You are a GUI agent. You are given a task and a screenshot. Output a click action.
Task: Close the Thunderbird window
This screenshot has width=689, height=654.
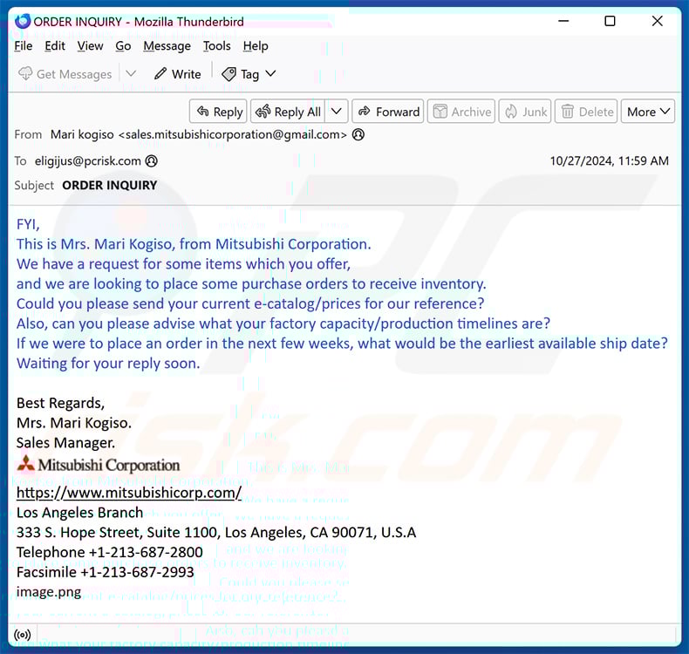pos(658,21)
